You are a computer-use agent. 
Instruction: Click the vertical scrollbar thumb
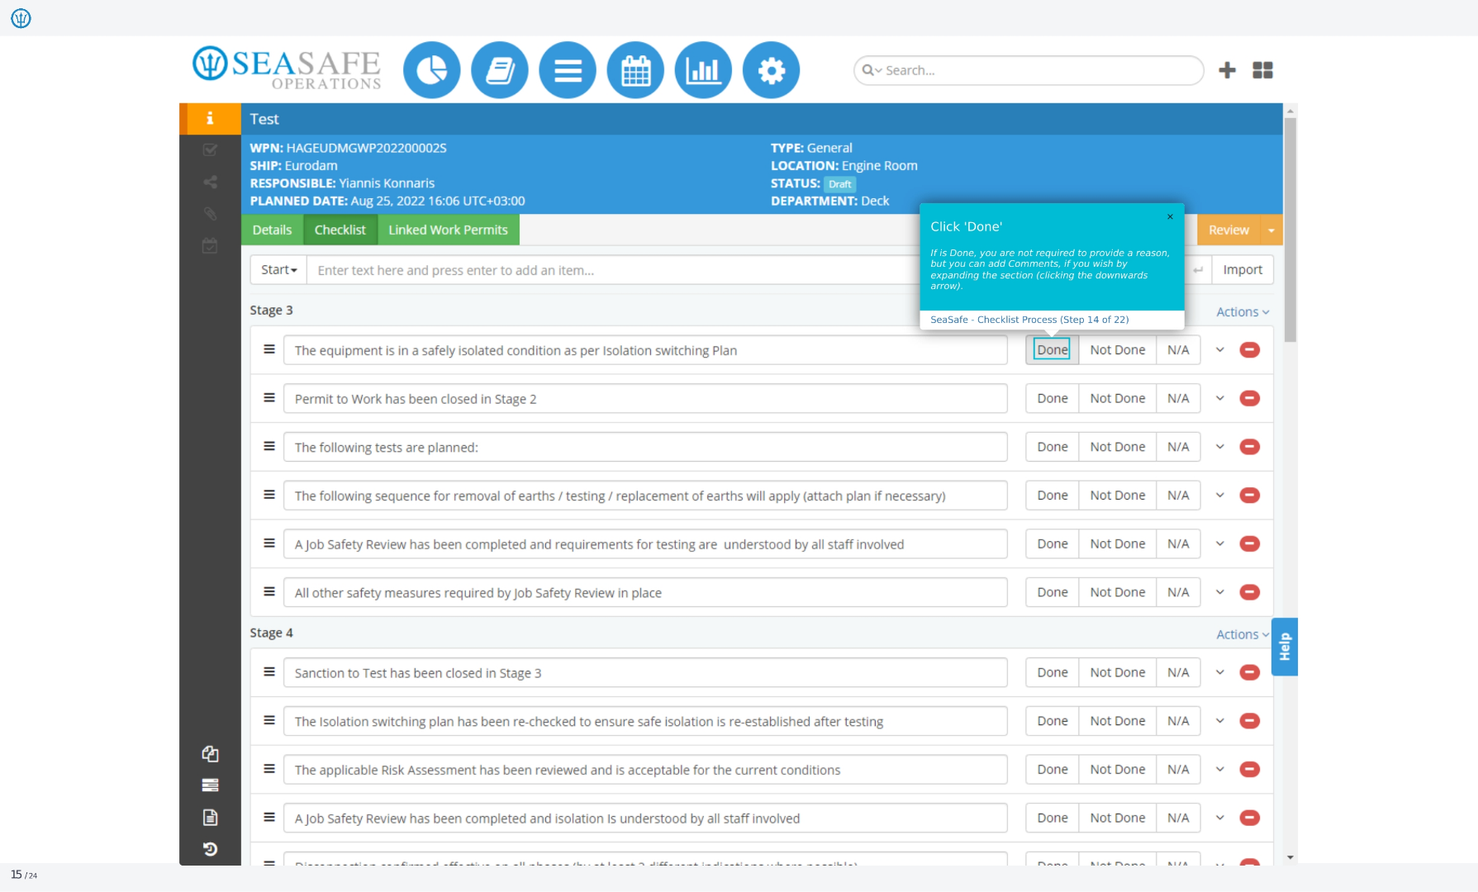point(1290,230)
